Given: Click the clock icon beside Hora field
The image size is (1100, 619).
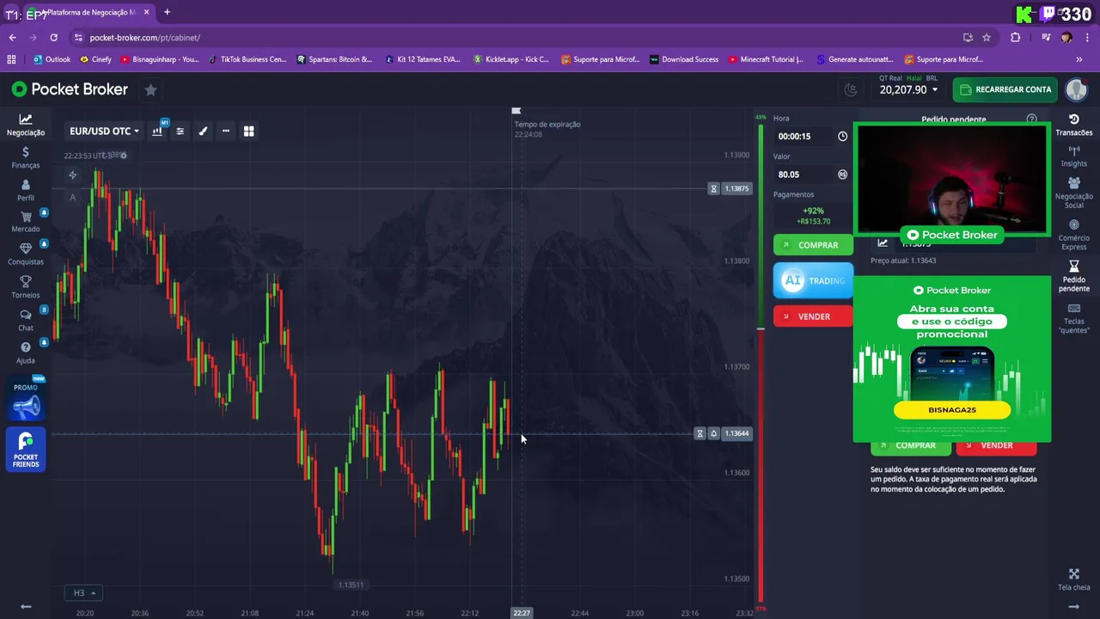Looking at the screenshot, I should 842,136.
